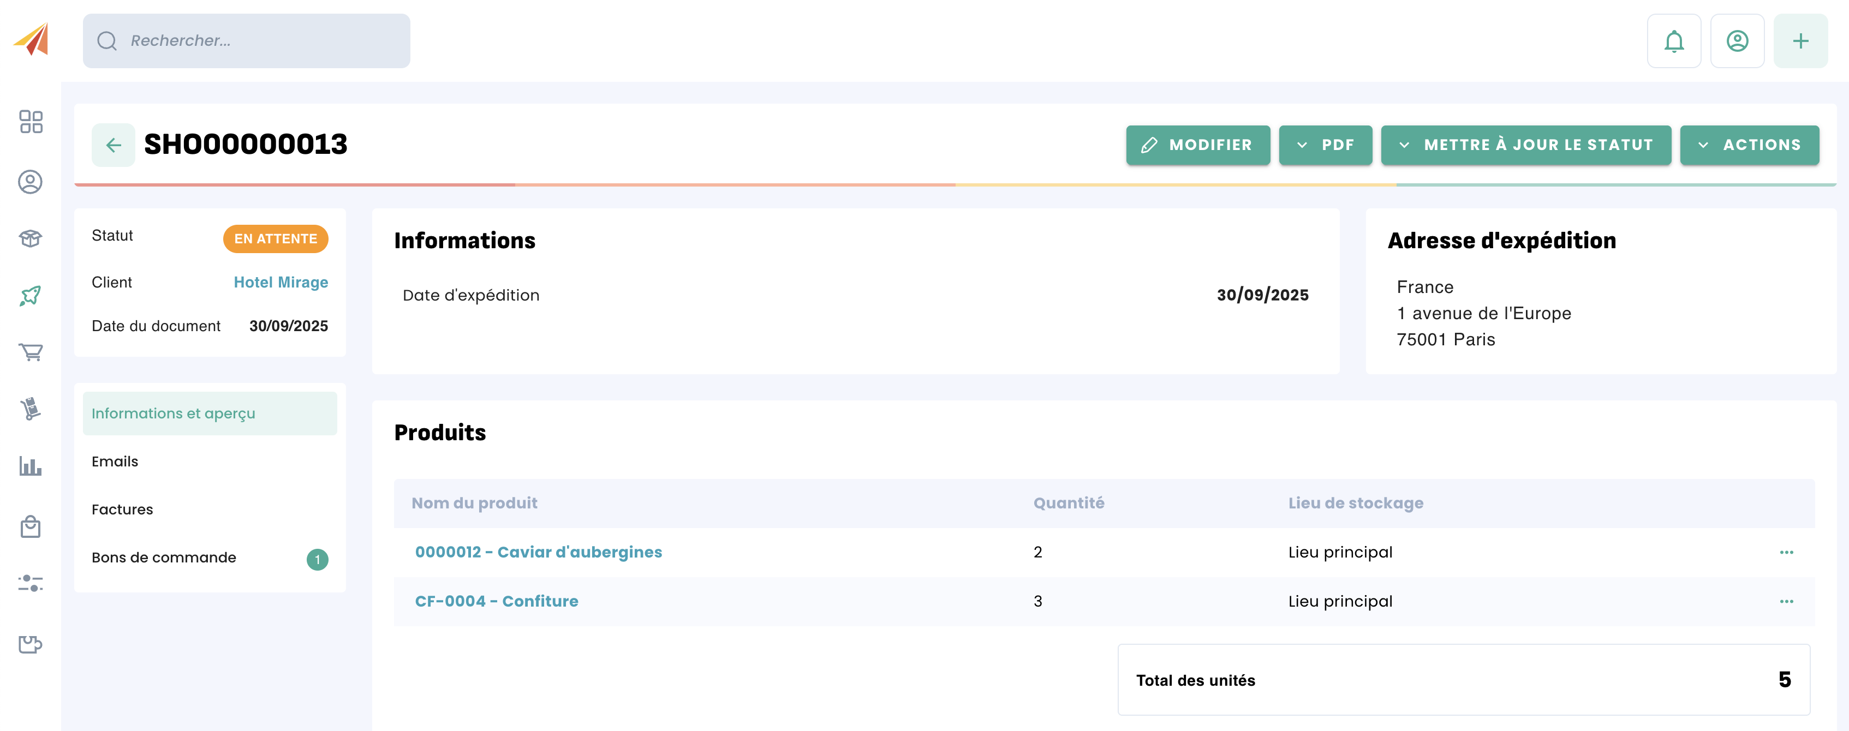Click the Rechercher search field
Screen dimensions: 1849x731
[x=246, y=41]
